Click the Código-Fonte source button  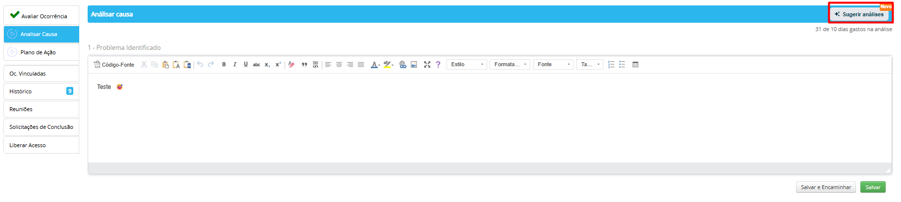114,65
